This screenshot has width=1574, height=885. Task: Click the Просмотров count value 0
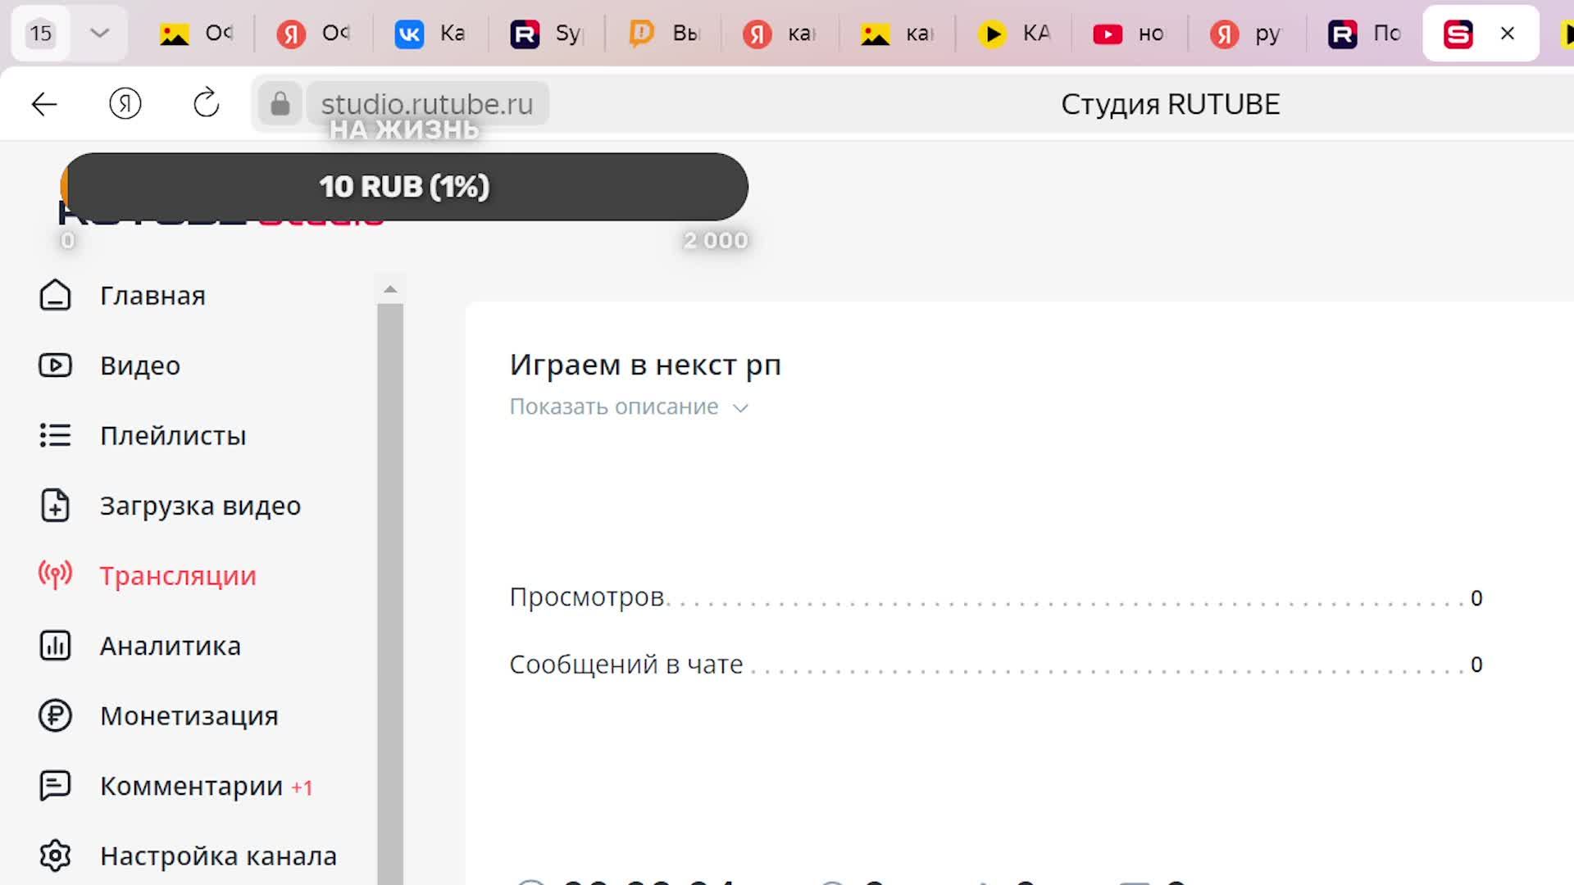pyautogui.click(x=1476, y=598)
